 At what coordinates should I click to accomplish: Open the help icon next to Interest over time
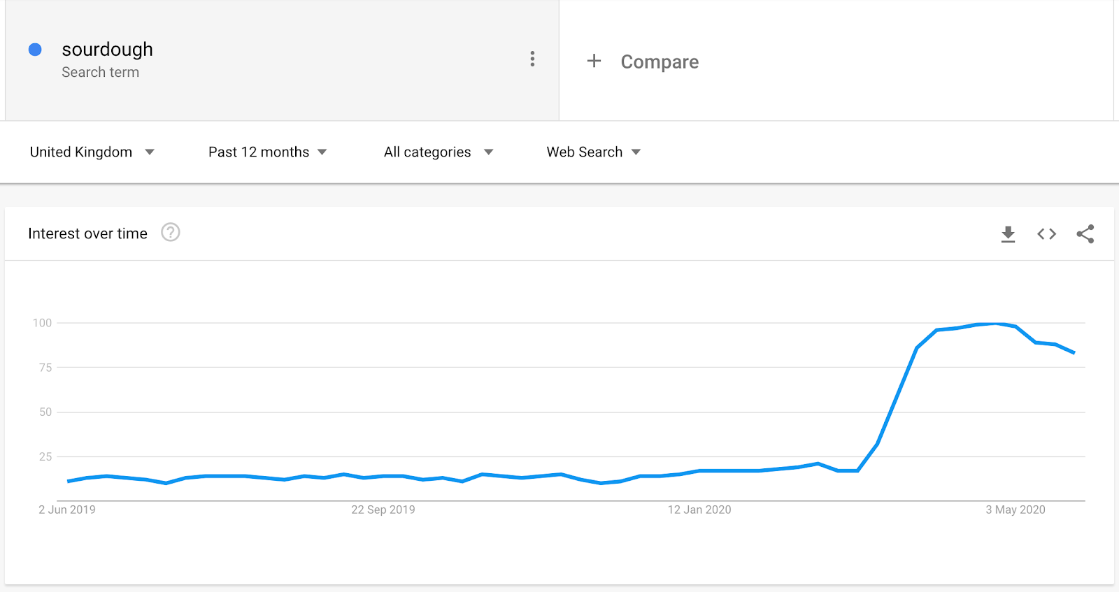[x=171, y=232]
